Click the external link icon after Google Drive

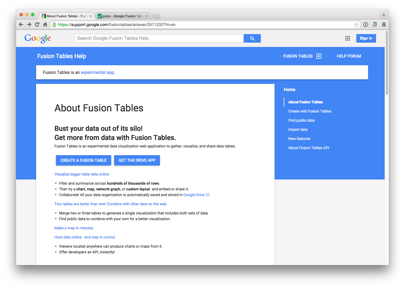tap(208, 195)
